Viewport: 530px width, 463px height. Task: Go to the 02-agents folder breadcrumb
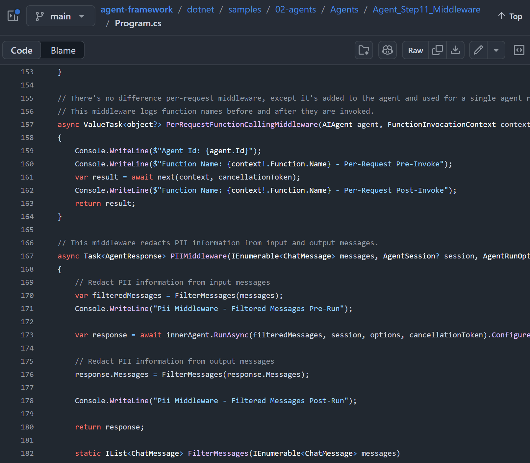tap(295, 10)
